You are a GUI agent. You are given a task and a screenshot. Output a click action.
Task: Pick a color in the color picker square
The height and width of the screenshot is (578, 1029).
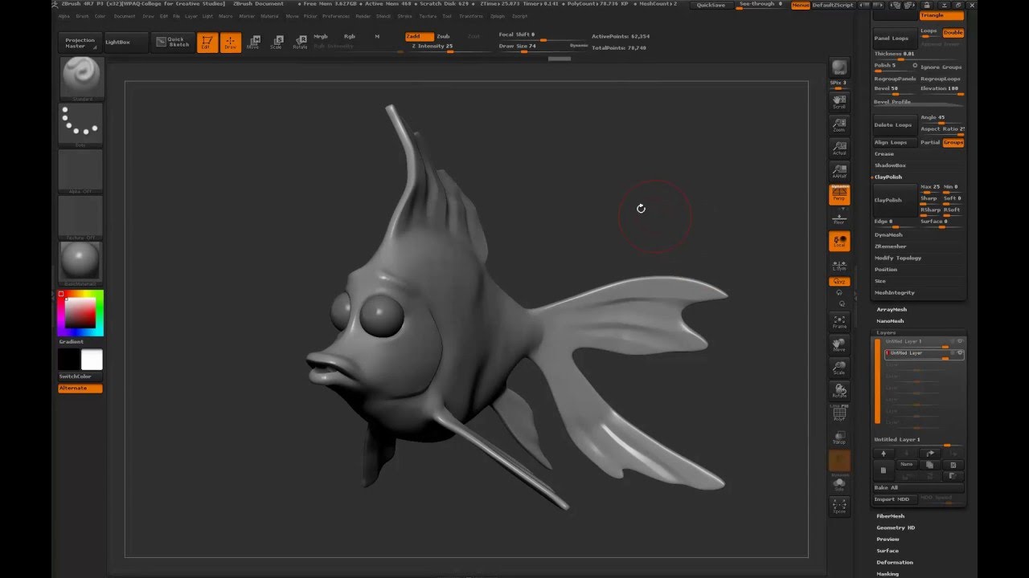[80, 311]
